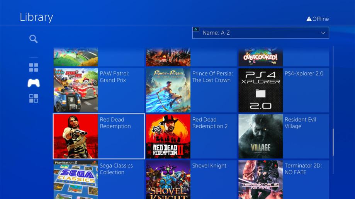
Task: Open the Library search icon
Action: click(x=34, y=39)
